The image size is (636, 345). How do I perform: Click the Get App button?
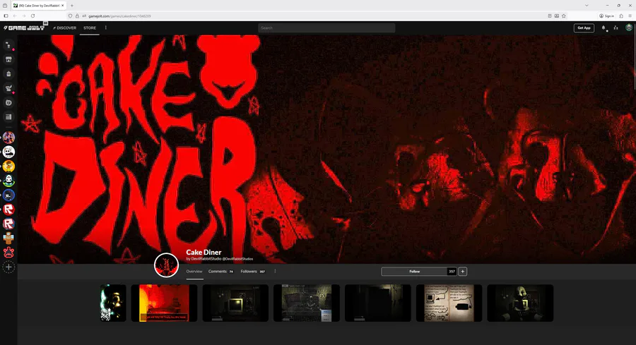point(584,28)
